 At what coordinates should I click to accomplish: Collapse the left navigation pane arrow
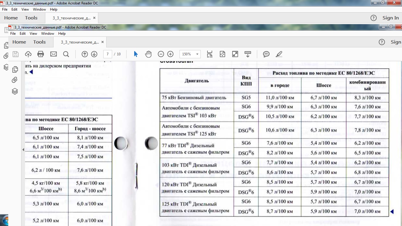click(x=23, y=150)
